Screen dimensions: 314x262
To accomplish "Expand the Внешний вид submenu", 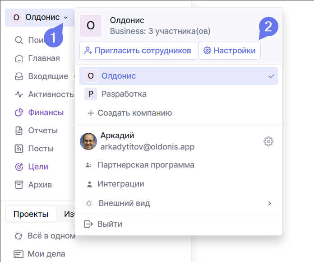I will pyautogui.click(x=178, y=203).
